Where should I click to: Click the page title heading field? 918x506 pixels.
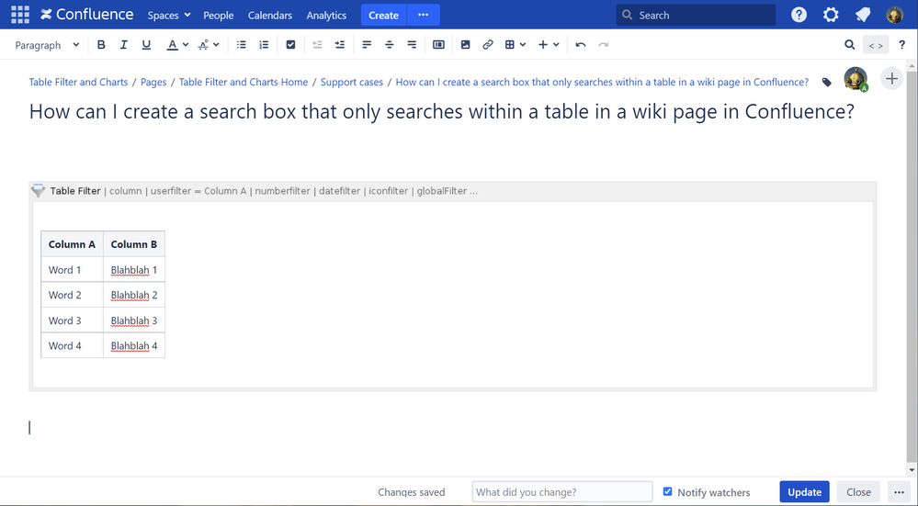442,111
